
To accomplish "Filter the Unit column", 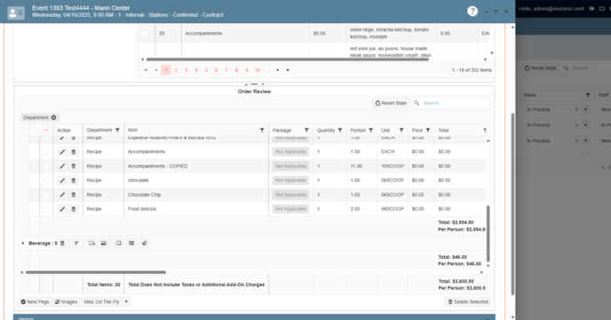I will pos(401,130).
